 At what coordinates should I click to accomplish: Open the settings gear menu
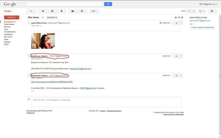click(212, 11)
